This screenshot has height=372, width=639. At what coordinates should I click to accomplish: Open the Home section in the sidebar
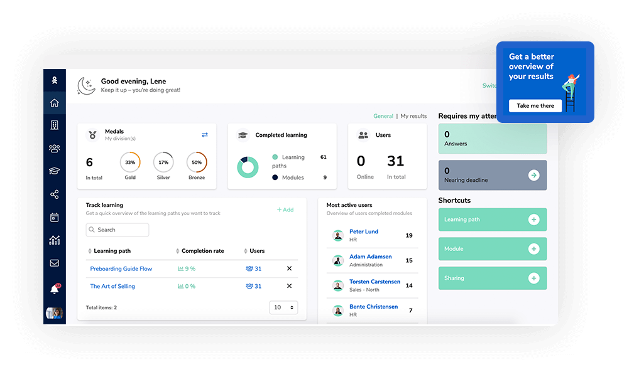coord(55,102)
